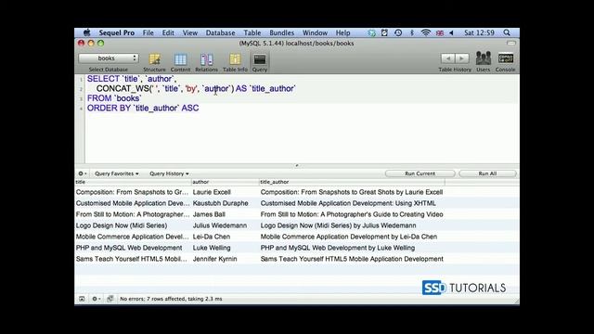This screenshot has width=594, height=334.
Task: Open the File menu
Action: pyautogui.click(x=148, y=32)
